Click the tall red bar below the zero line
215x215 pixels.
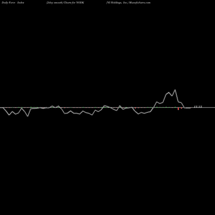coord(178,109)
